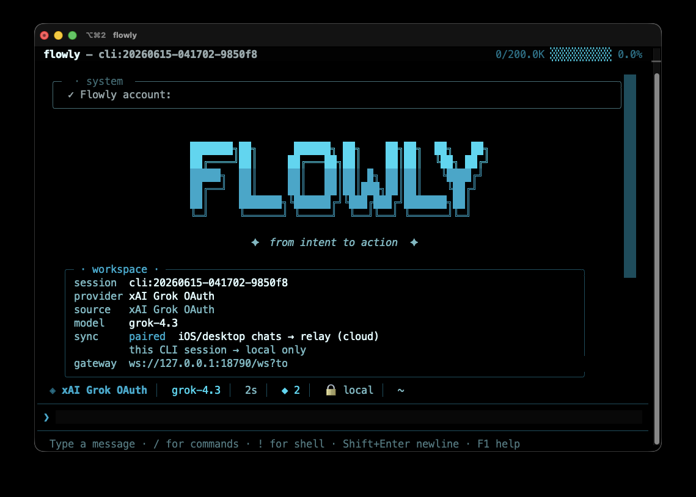Click the inner teal scroll indicator
Viewport: 696px width, 497px height.
click(630, 176)
